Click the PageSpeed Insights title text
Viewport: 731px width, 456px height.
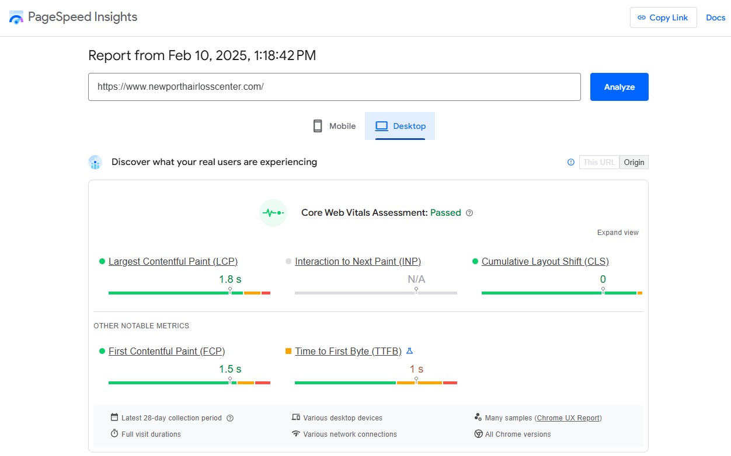83,17
